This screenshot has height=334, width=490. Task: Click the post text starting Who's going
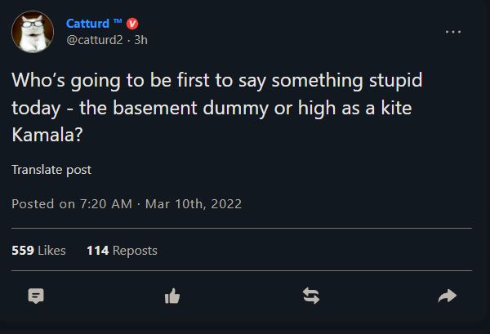tap(217, 107)
